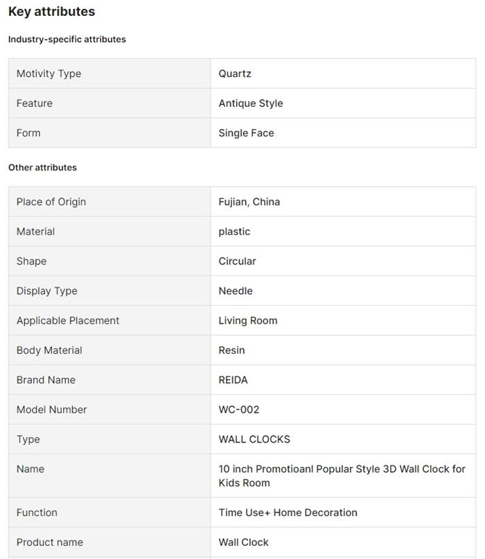Image resolution: width=485 pixels, height=559 pixels.
Task: Click the Quartz motivity type value
Action: (235, 74)
